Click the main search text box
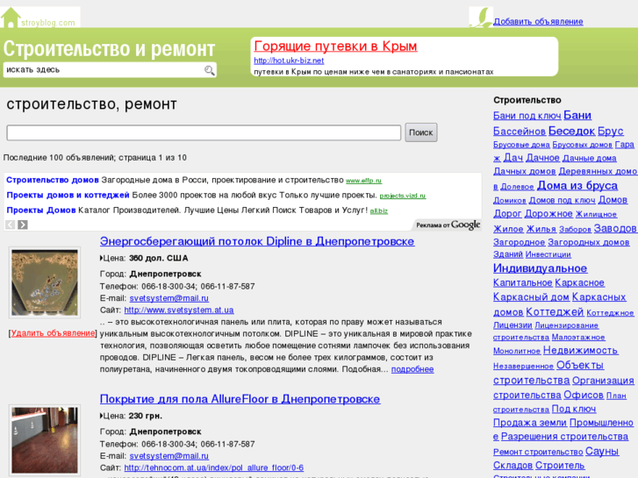 pyautogui.click(x=204, y=132)
